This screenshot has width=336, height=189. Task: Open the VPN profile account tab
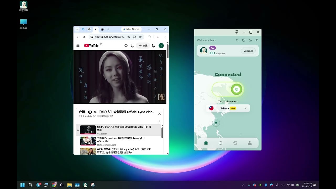(x=250, y=143)
